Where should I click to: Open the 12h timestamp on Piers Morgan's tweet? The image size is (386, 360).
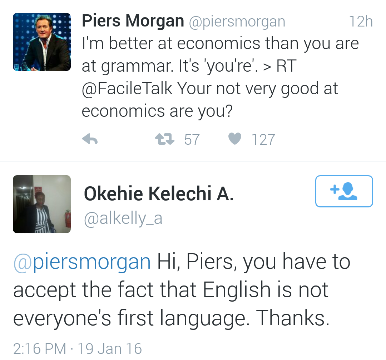coord(362,21)
